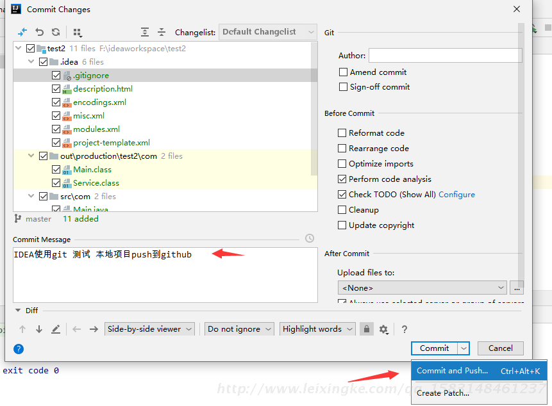Disable Perform code analysis checkbox
The image size is (552, 406).
click(342, 179)
